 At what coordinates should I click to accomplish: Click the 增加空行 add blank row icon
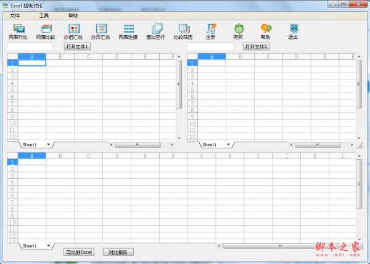pyautogui.click(x=155, y=32)
